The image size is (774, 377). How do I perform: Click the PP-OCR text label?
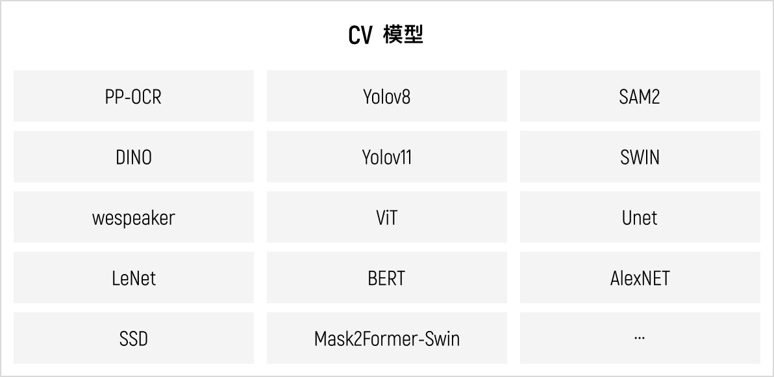point(133,97)
